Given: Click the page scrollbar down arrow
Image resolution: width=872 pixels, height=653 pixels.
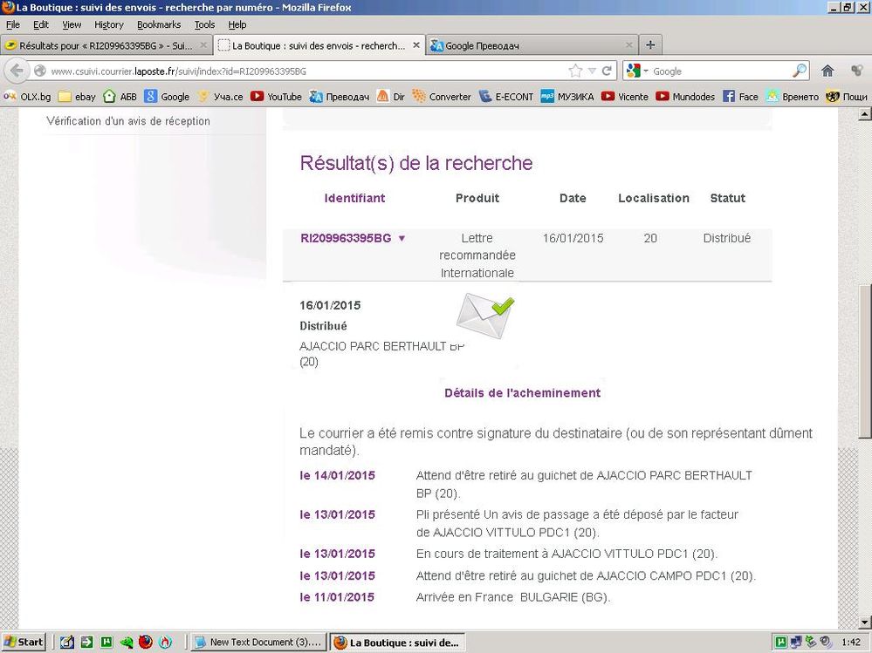Looking at the screenshot, I should pos(865,622).
